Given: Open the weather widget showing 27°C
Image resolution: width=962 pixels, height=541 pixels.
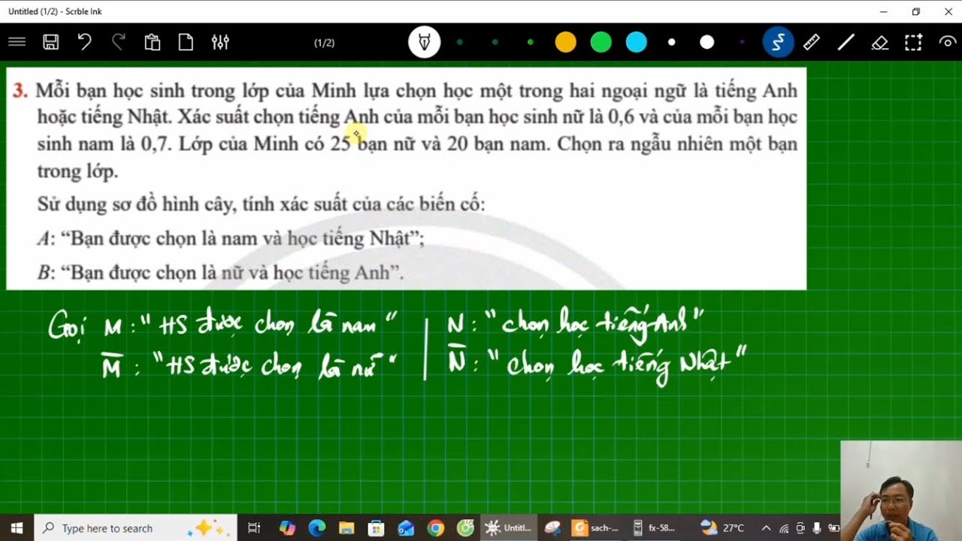Looking at the screenshot, I should [721, 528].
